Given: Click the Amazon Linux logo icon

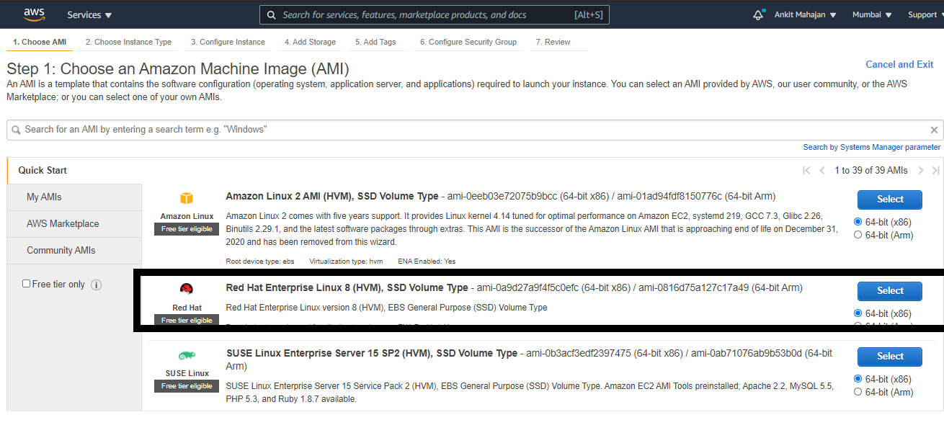Looking at the screenshot, I should point(187,198).
